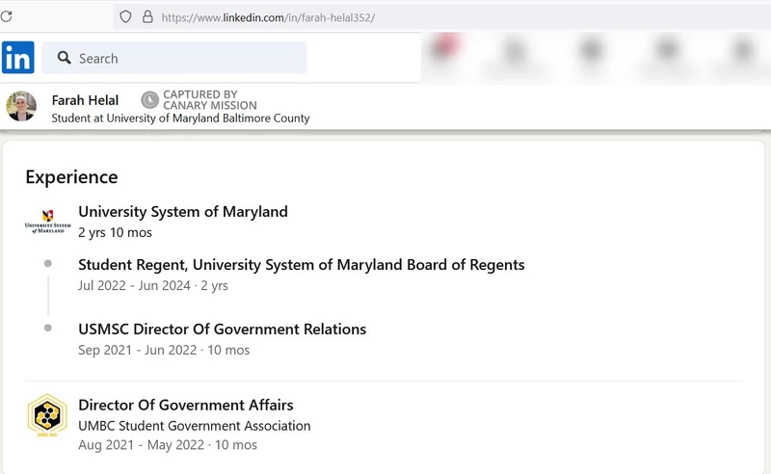This screenshot has width=771, height=474.
Task: Go to LinkedIn home via logo
Action: point(18,58)
